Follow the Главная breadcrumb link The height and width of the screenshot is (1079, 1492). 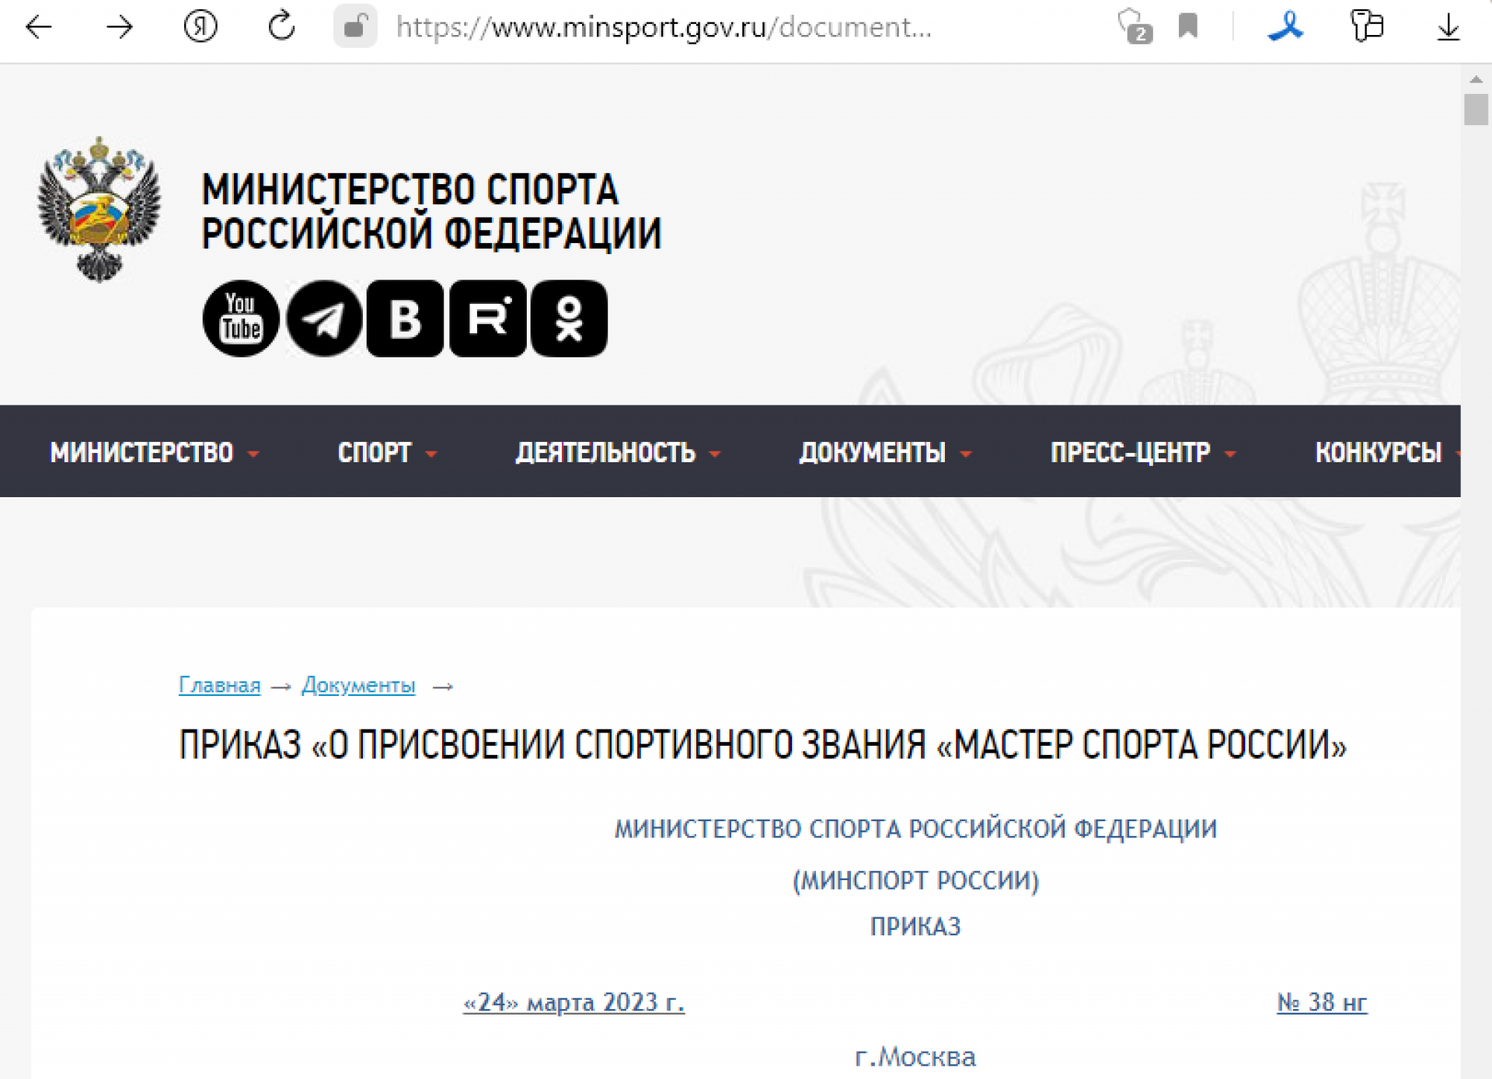[219, 685]
